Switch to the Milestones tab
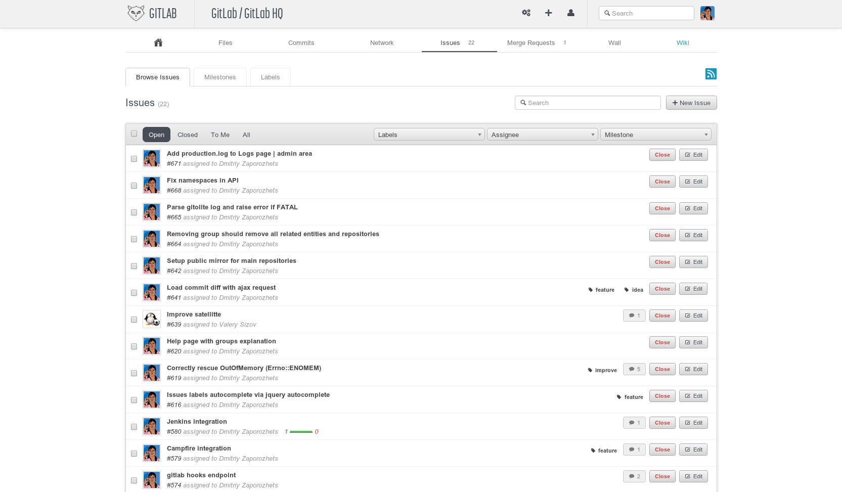Screen dimensions: 842x492 tap(220, 77)
